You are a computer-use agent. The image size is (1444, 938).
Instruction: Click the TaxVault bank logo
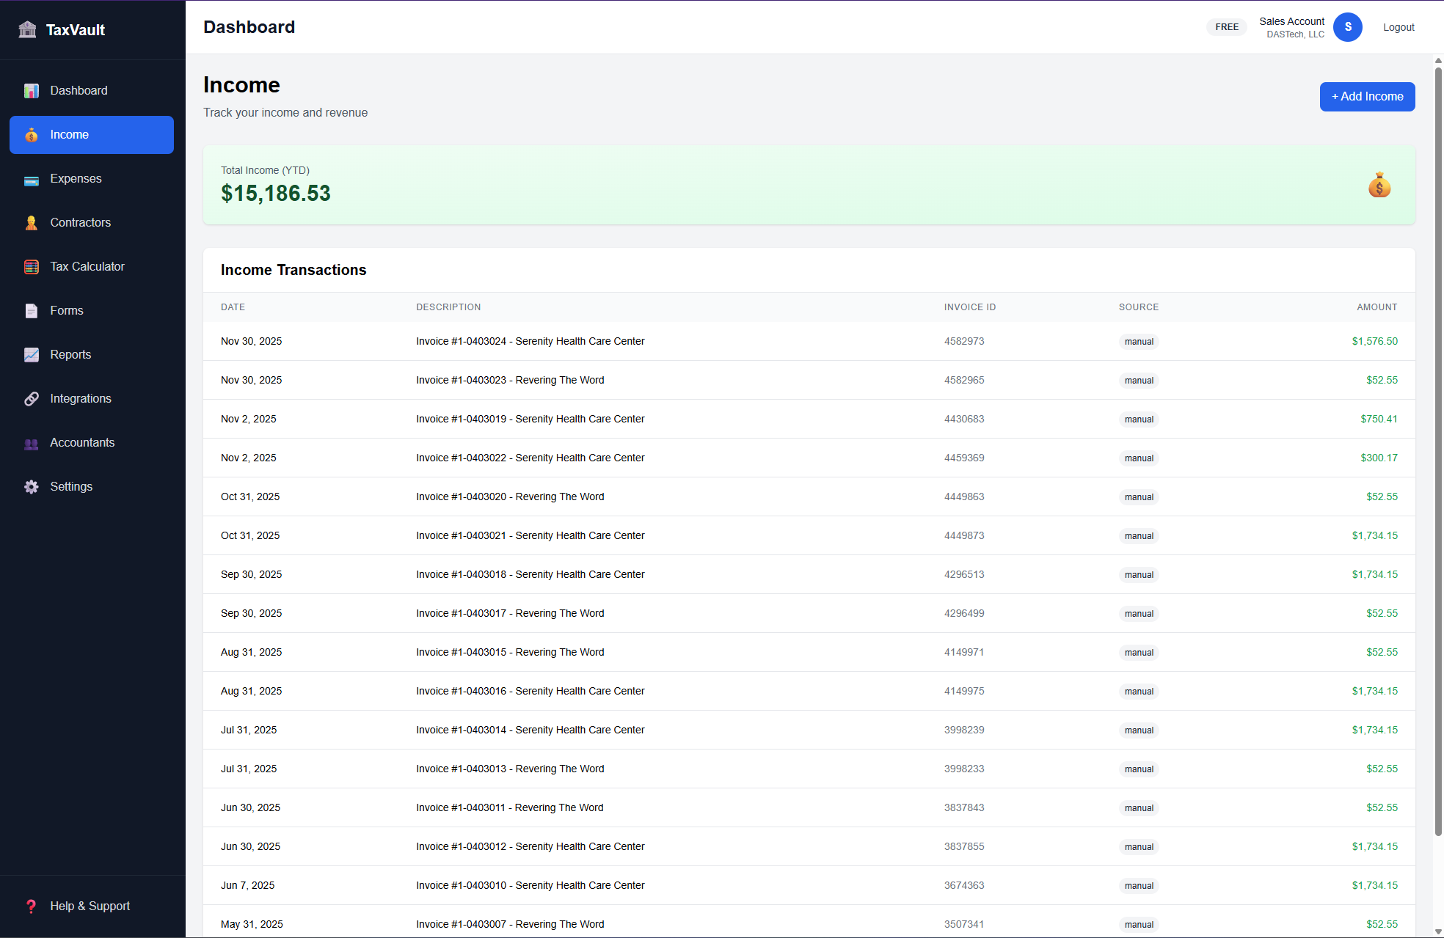point(28,29)
